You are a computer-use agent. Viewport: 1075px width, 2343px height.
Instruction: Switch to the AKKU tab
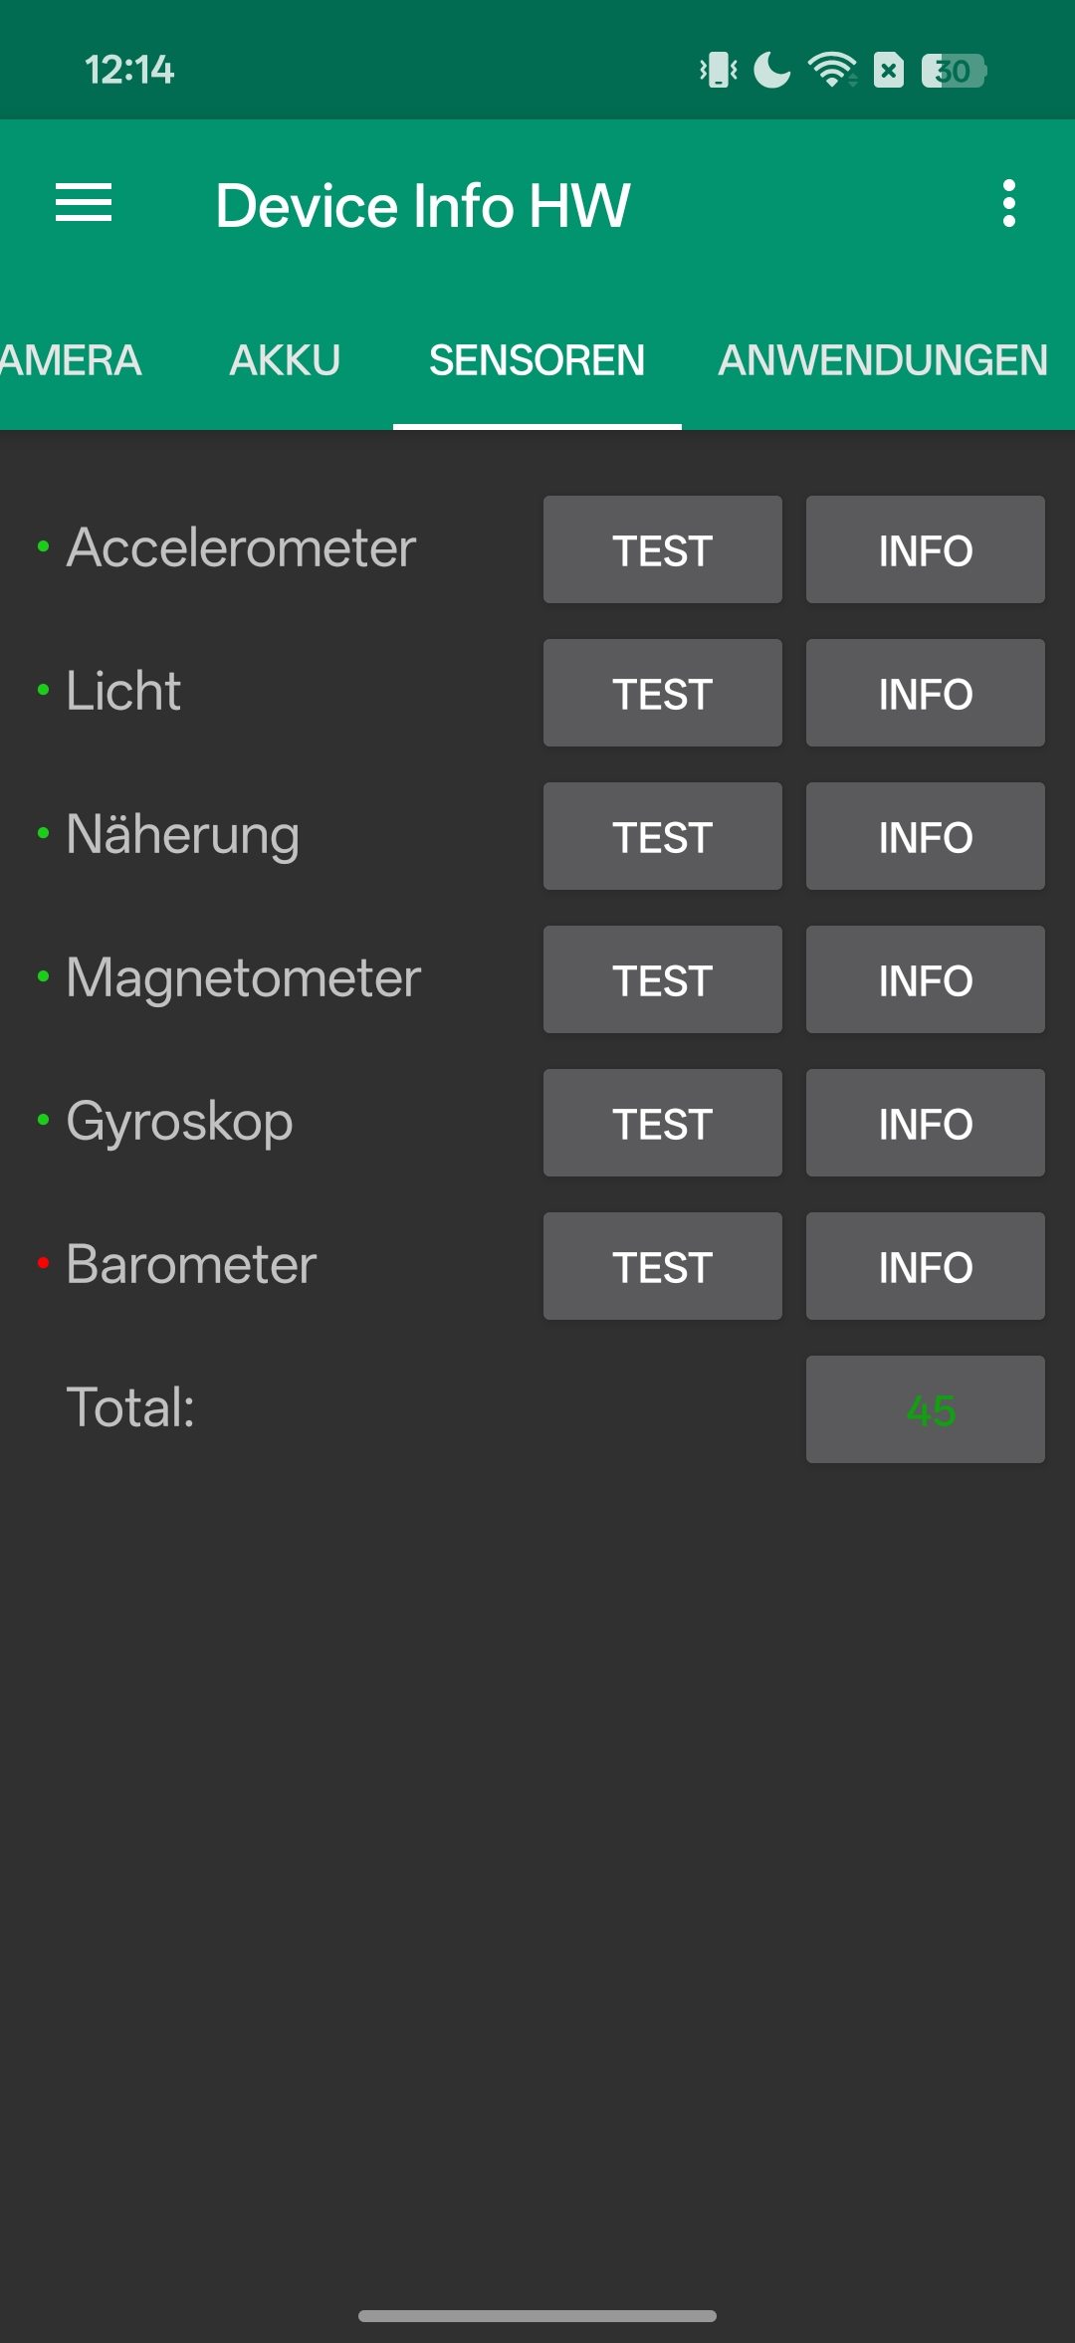285,360
